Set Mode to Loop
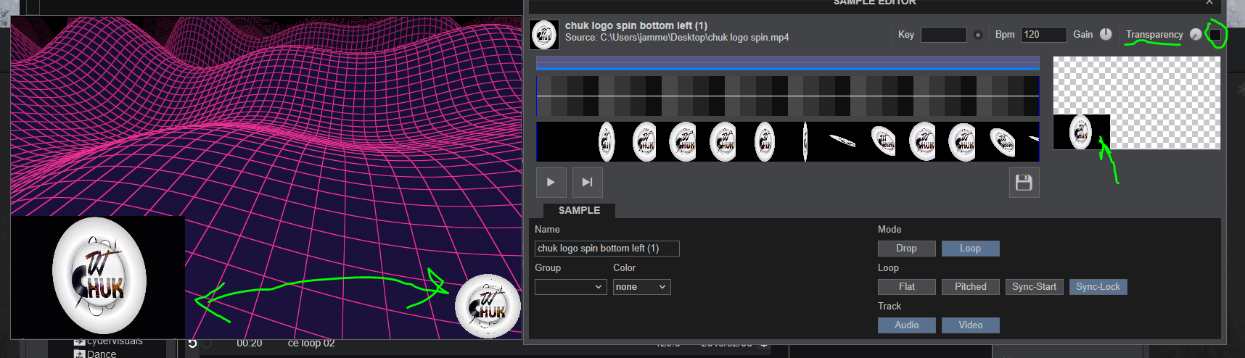 (970, 249)
